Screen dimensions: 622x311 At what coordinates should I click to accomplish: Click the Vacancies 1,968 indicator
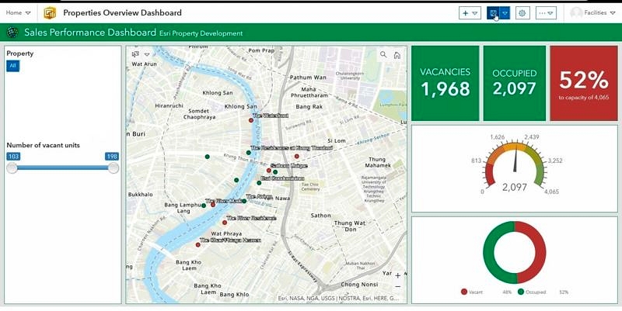coord(445,83)
